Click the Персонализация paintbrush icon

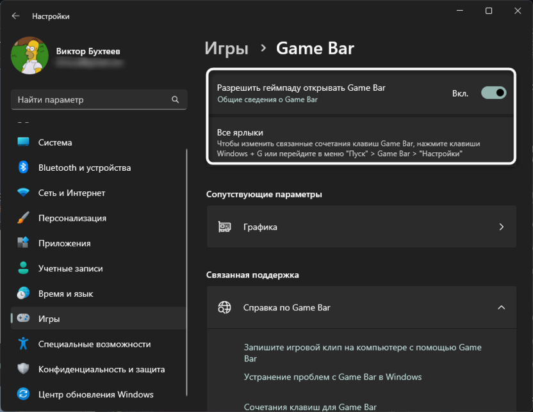point(24,218)
